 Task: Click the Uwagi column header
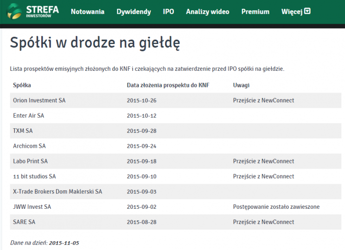click(242, 85)
